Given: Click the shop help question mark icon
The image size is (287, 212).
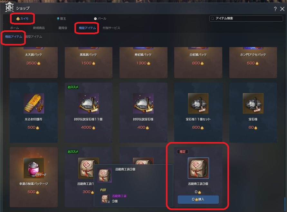Looking at the screenshot, I should [275, 9].
